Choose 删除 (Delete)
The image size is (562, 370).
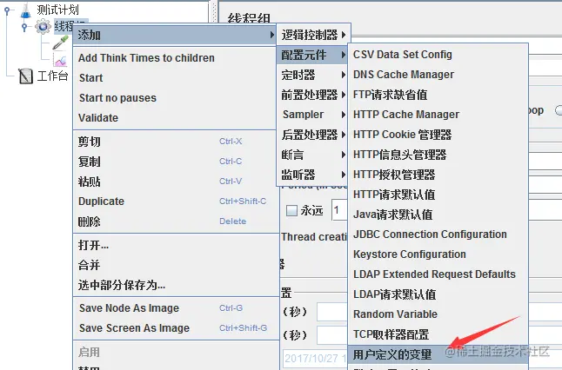[174, 221]
